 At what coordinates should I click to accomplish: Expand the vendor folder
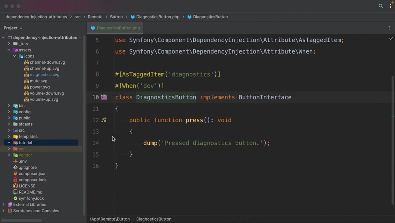pyautogui.click(x=9, y=155)
